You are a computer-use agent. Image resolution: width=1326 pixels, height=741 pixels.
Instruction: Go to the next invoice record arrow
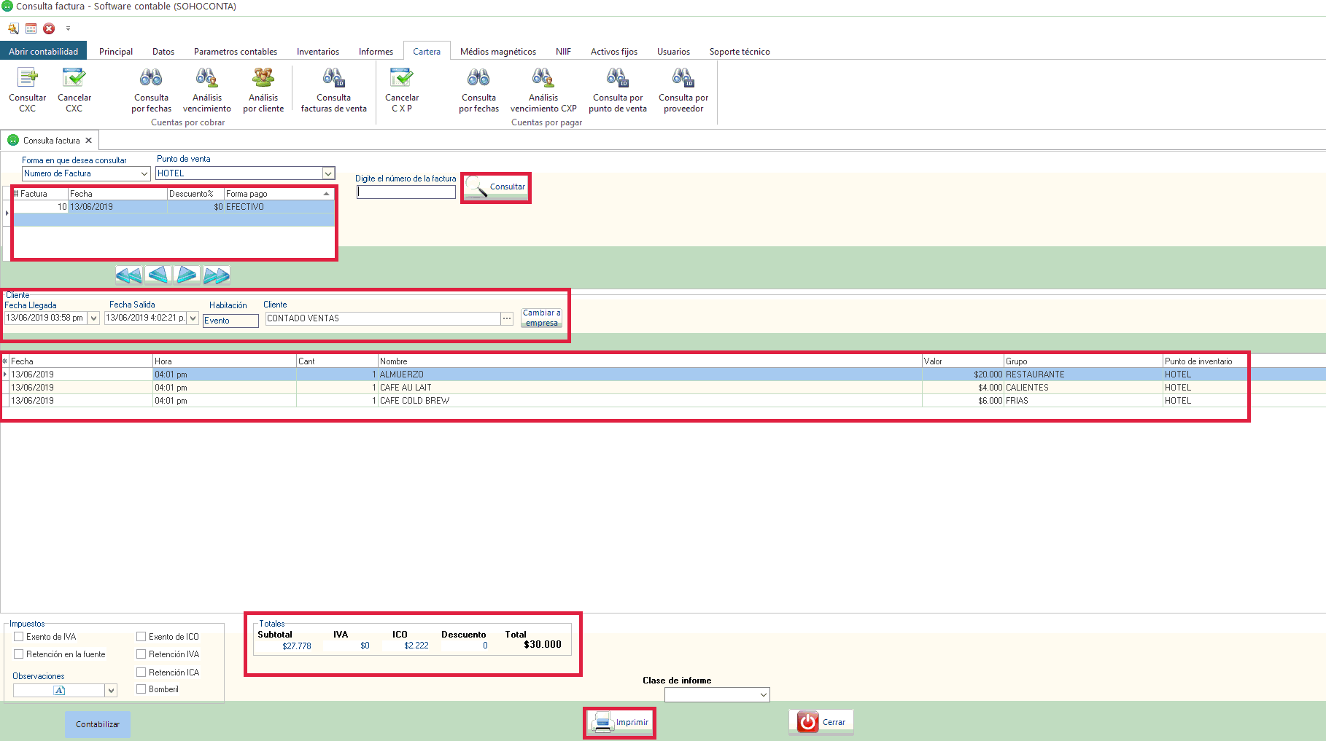187,275
